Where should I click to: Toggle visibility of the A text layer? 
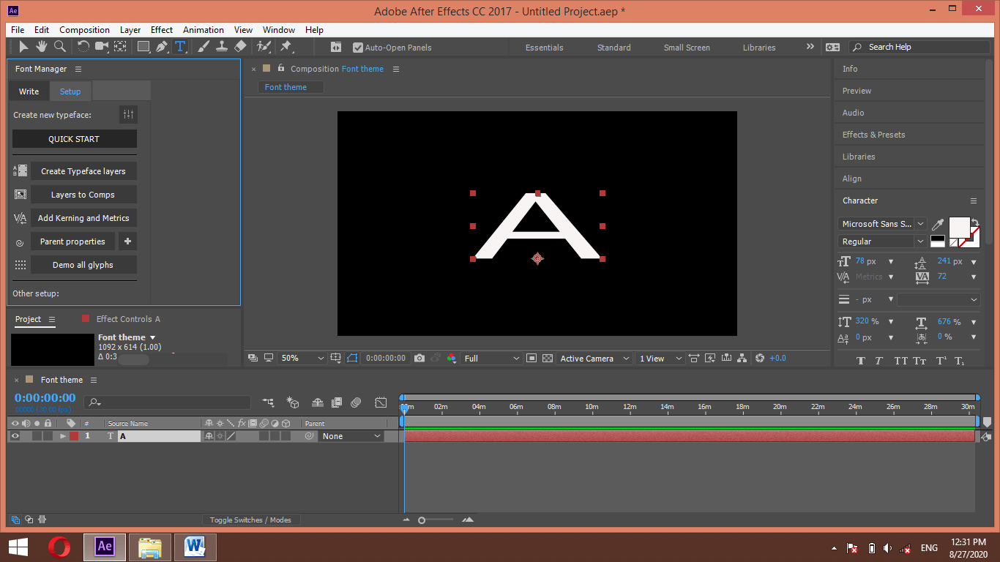14,435
